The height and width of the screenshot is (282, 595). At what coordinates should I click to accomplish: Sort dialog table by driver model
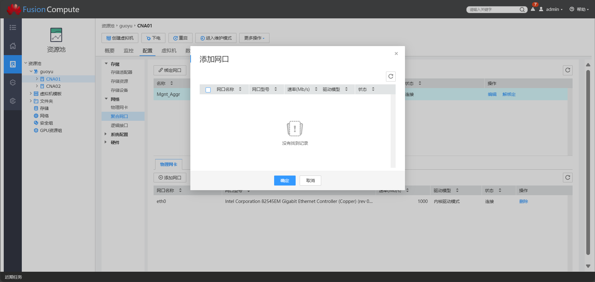point(346,89)
